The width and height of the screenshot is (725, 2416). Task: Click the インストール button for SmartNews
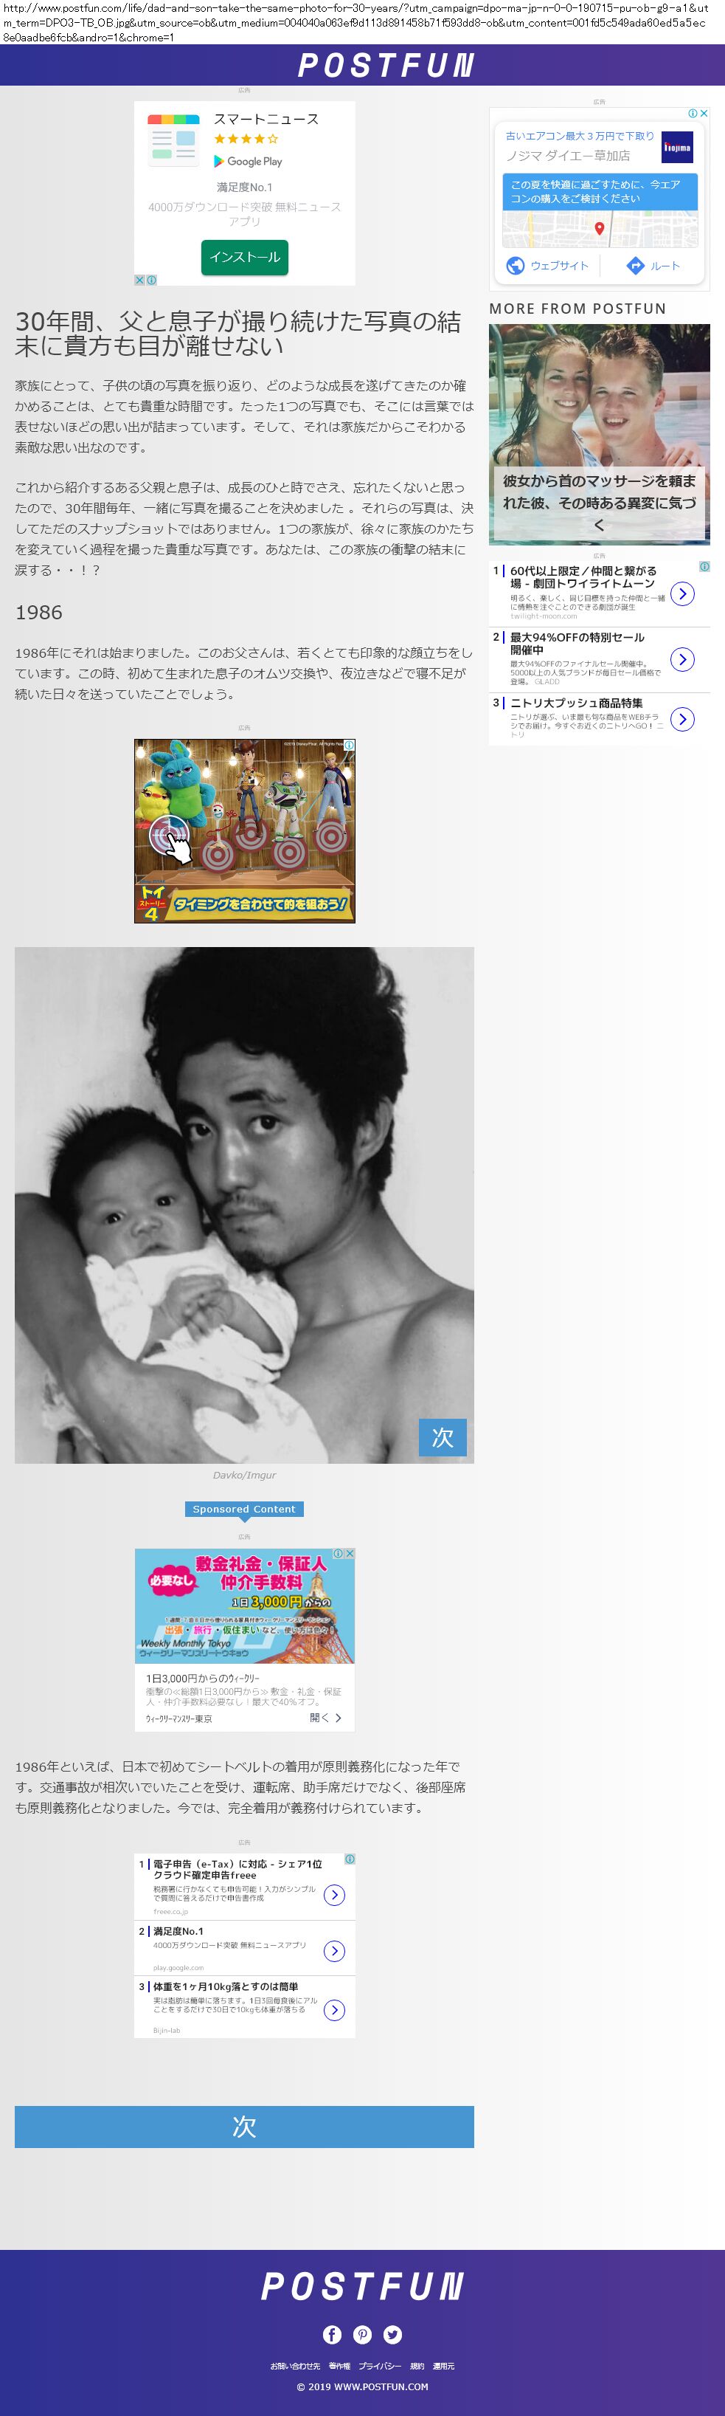(244, 257)
